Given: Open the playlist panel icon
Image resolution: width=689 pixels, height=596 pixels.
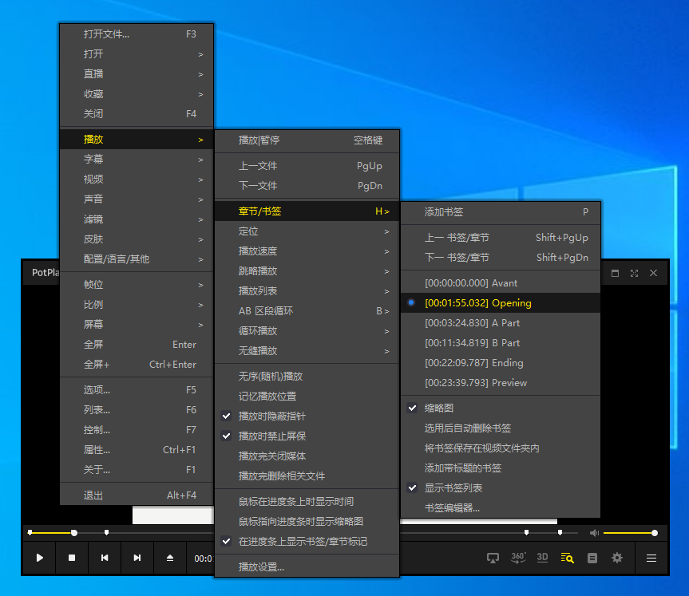Looking at the screenshot, I should point(592,558).
